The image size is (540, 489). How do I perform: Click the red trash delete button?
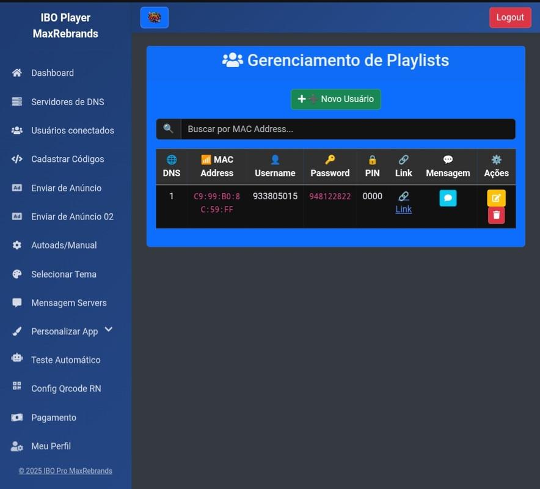tap(496, 215)
